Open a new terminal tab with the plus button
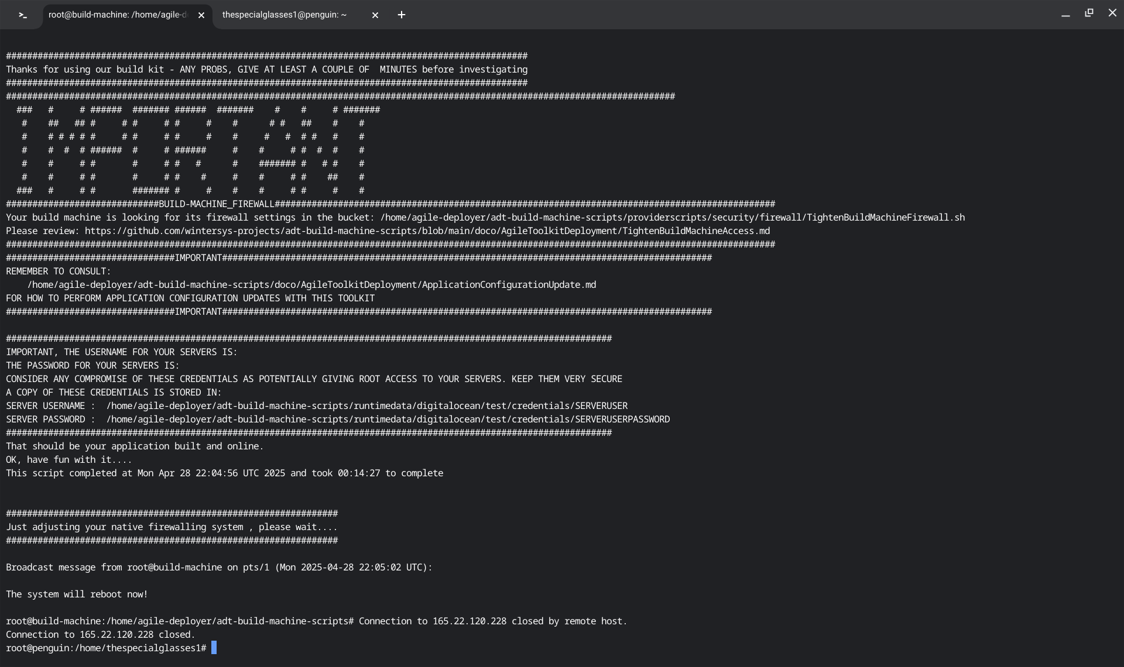The image size is (1124, 667). click(x=402, y=15)
